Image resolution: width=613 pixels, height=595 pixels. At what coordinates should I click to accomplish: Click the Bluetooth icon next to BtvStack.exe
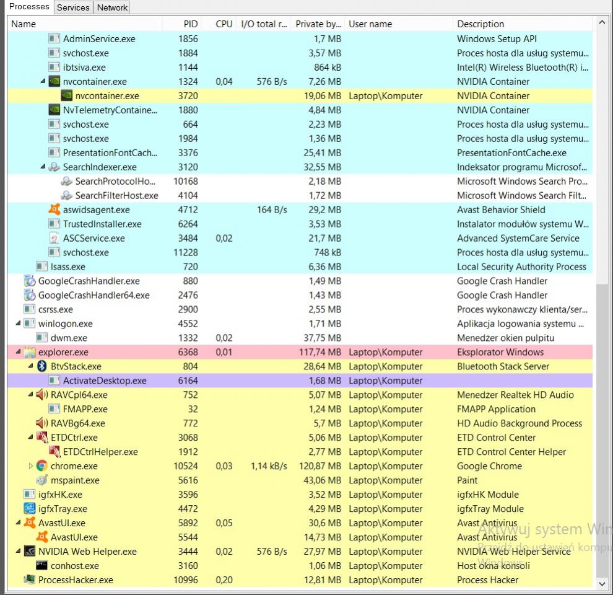tap(42, 366)
